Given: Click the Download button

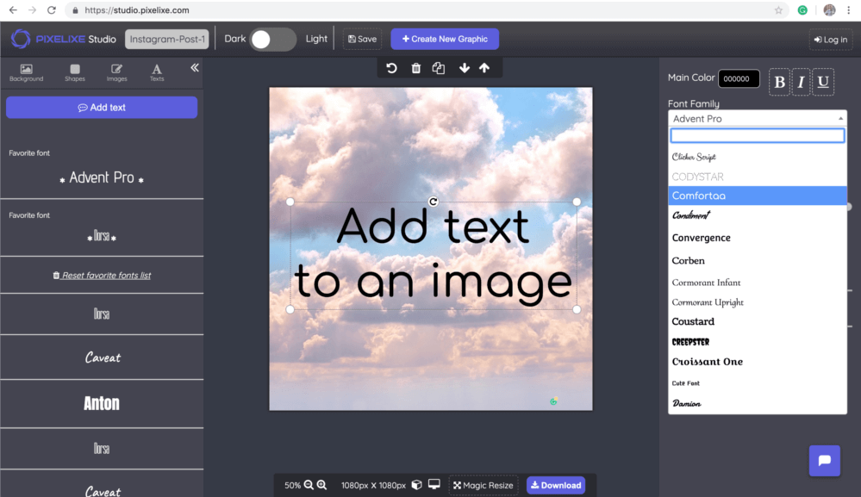Looking at the screenshot, I should click(x=555, y=485).
